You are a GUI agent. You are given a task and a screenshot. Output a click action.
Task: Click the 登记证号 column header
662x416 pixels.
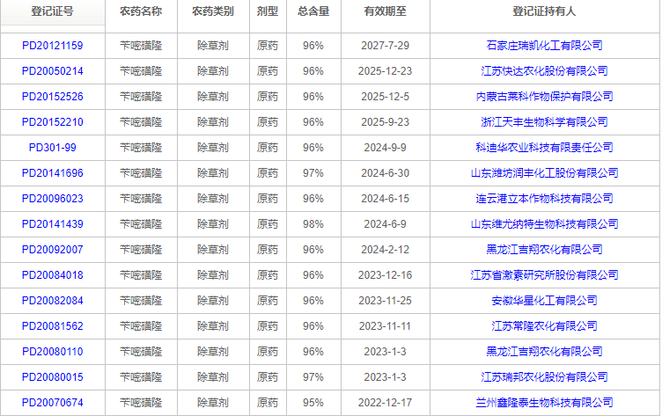(x=52, y=11)
